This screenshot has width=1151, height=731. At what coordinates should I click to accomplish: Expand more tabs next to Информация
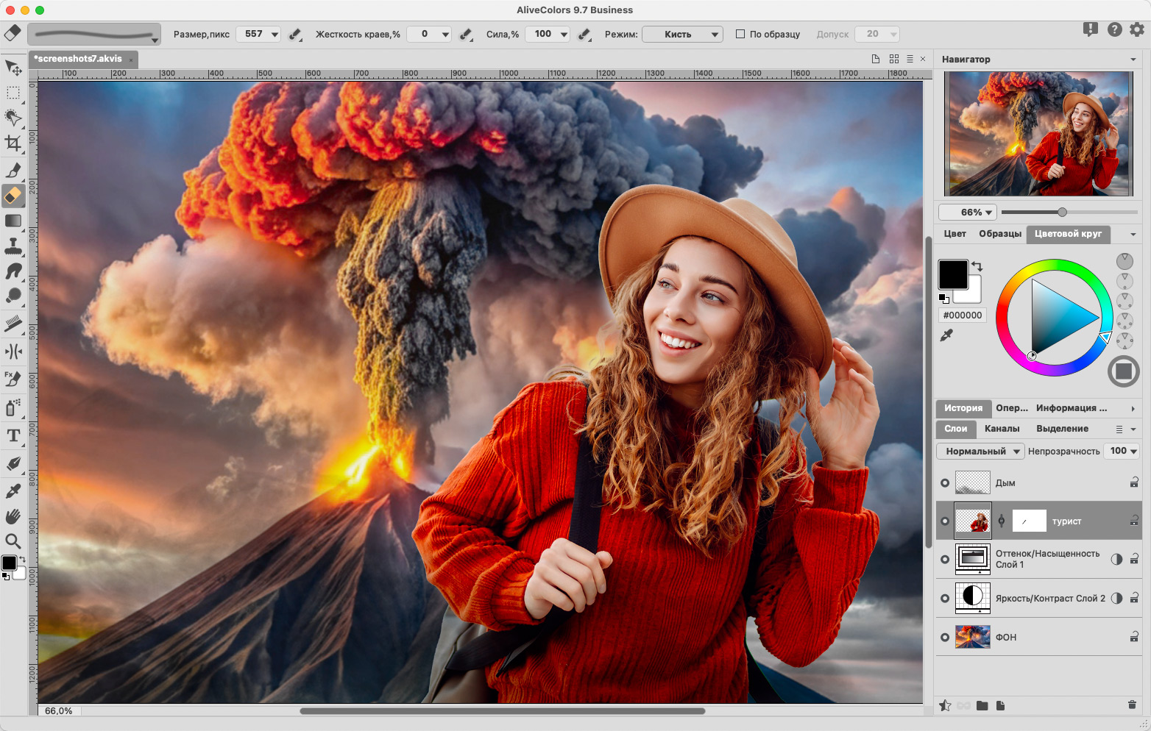point(1133,408)
